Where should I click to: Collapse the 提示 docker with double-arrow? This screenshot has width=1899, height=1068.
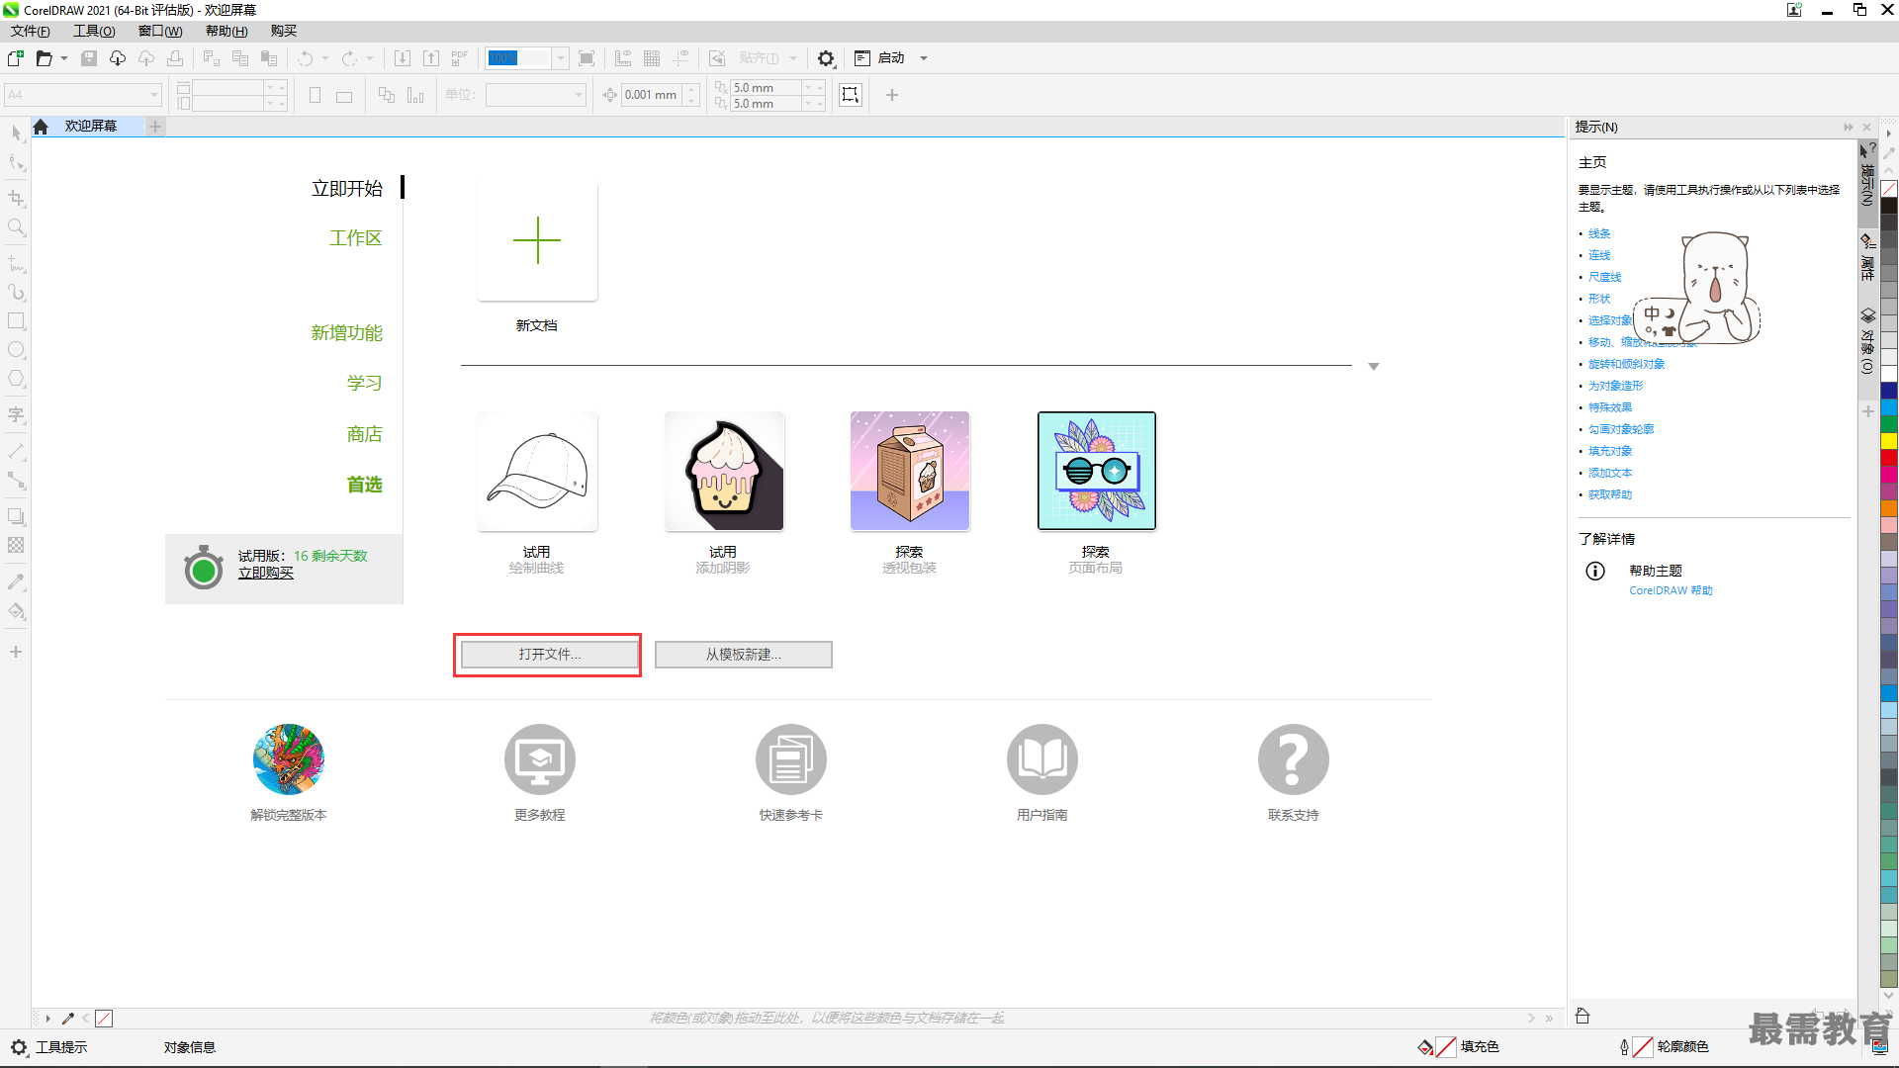point(1849,128)
